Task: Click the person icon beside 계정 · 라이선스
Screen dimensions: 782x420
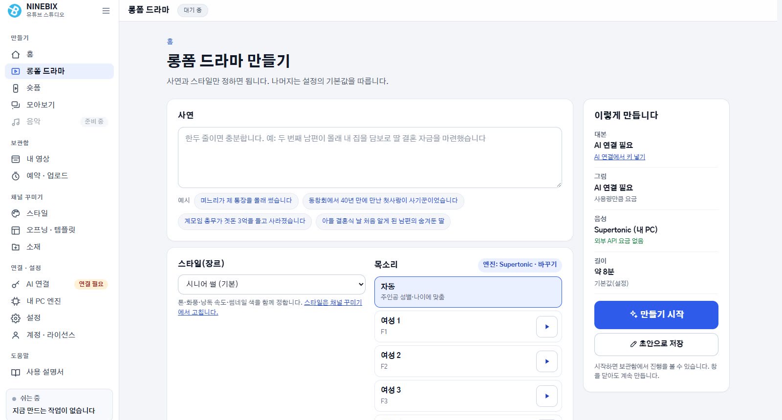Action: 16,335
